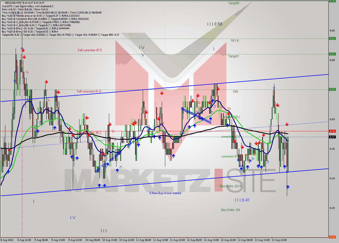The image size is (339, 243).
Task: Click the green 8.64 price tag
Action: tap(332, 38)
